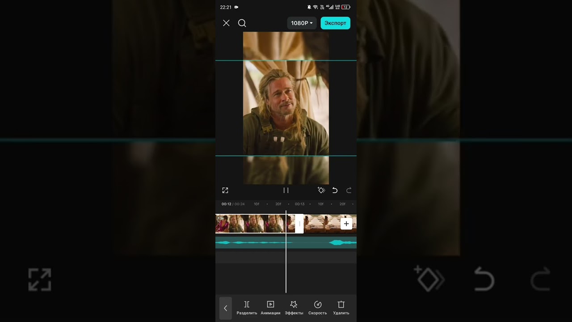572x322 pixels.
Task: Undo the last edit
Action: coord(335,191)
